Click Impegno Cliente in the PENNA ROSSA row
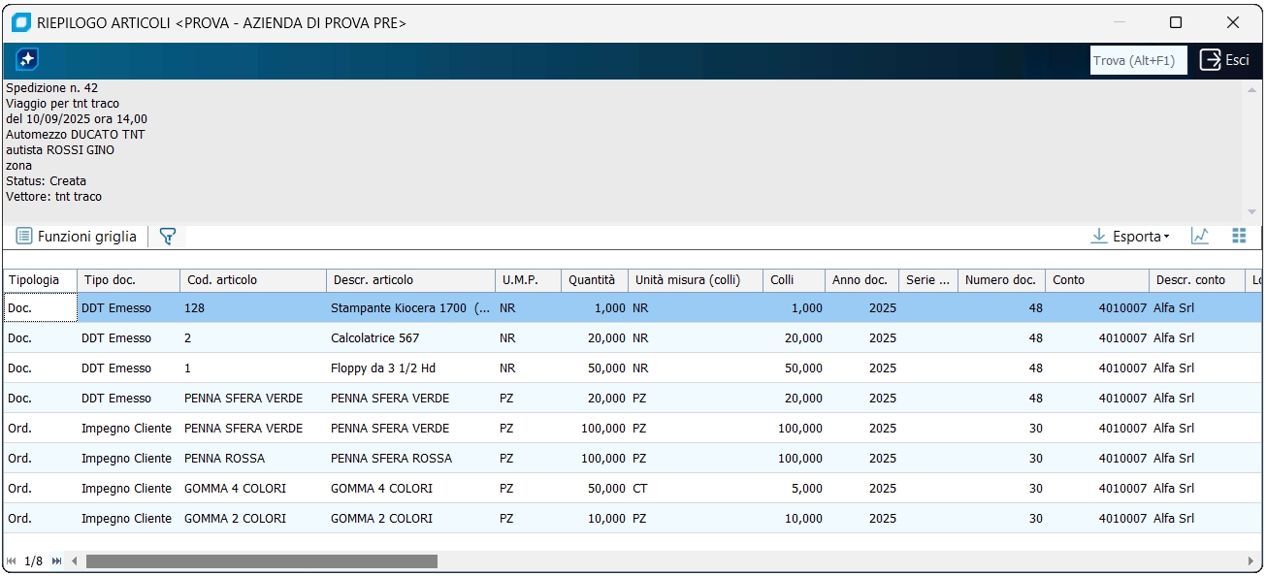 [129, 459]
